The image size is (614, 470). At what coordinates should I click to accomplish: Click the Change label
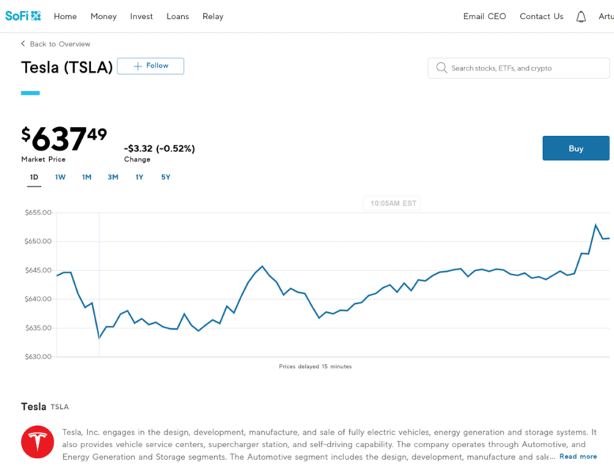point(137,159)
